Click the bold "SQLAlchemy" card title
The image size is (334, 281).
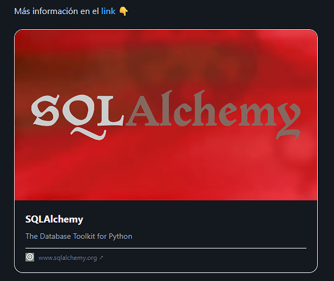[54, 219]
